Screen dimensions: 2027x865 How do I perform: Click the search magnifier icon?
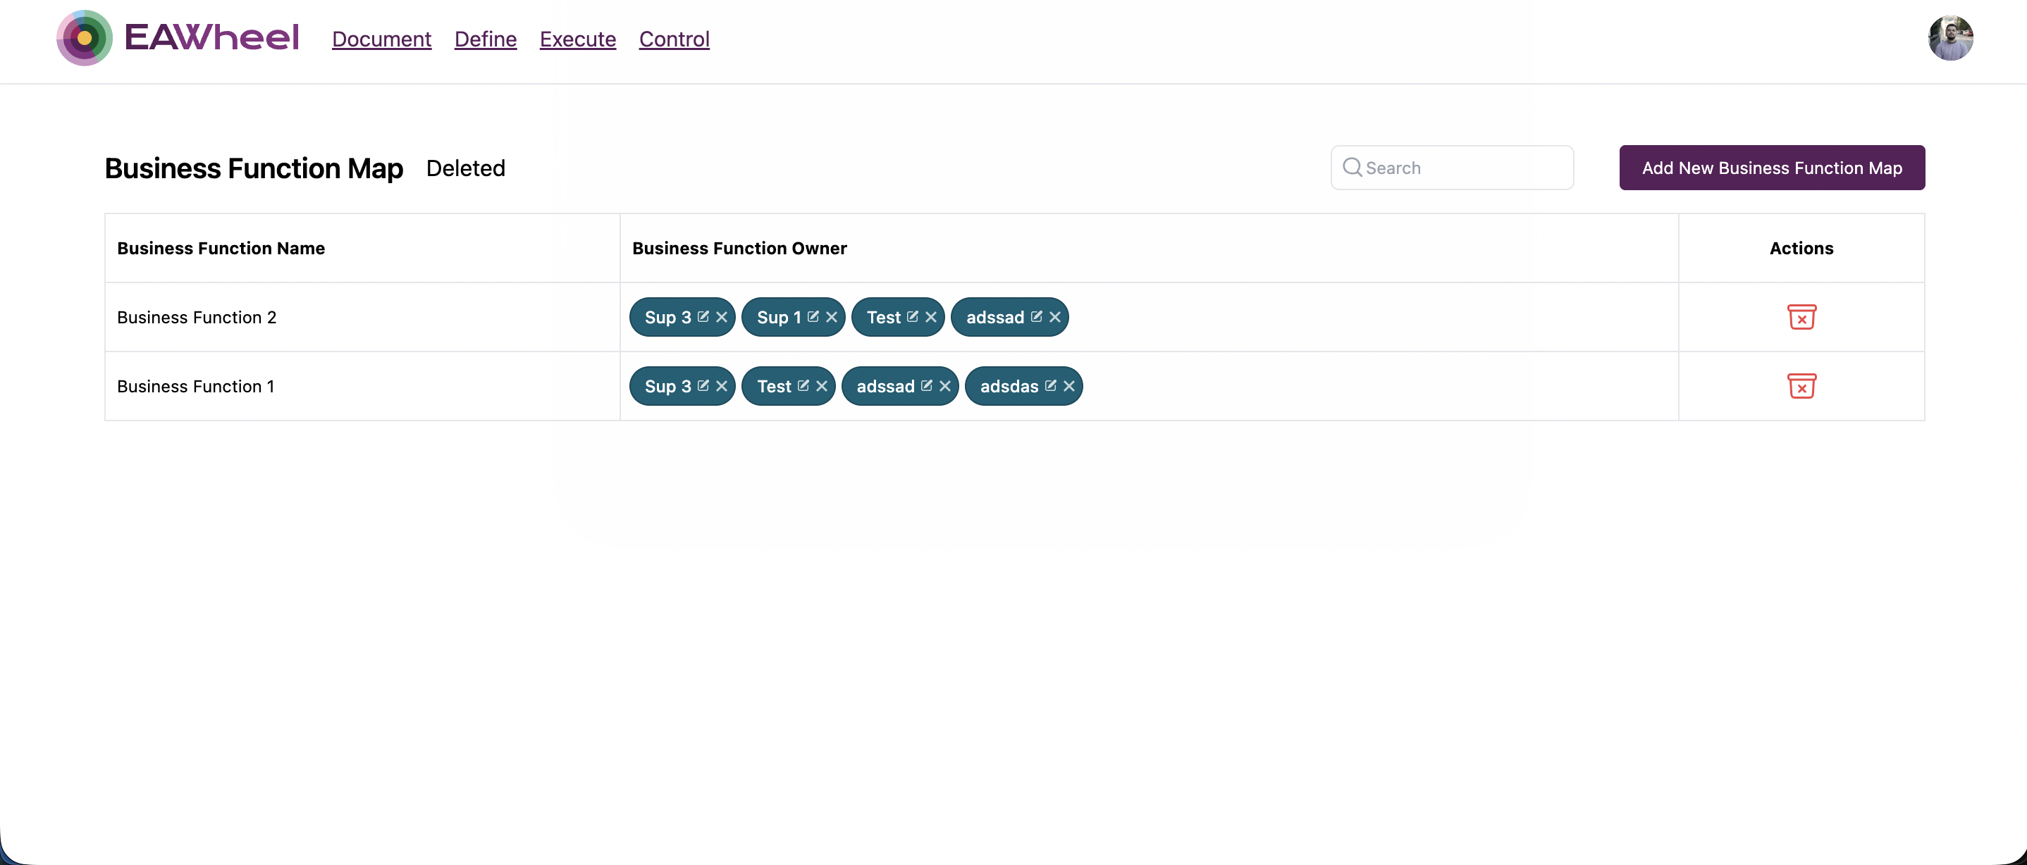[x=1352, y=168]
